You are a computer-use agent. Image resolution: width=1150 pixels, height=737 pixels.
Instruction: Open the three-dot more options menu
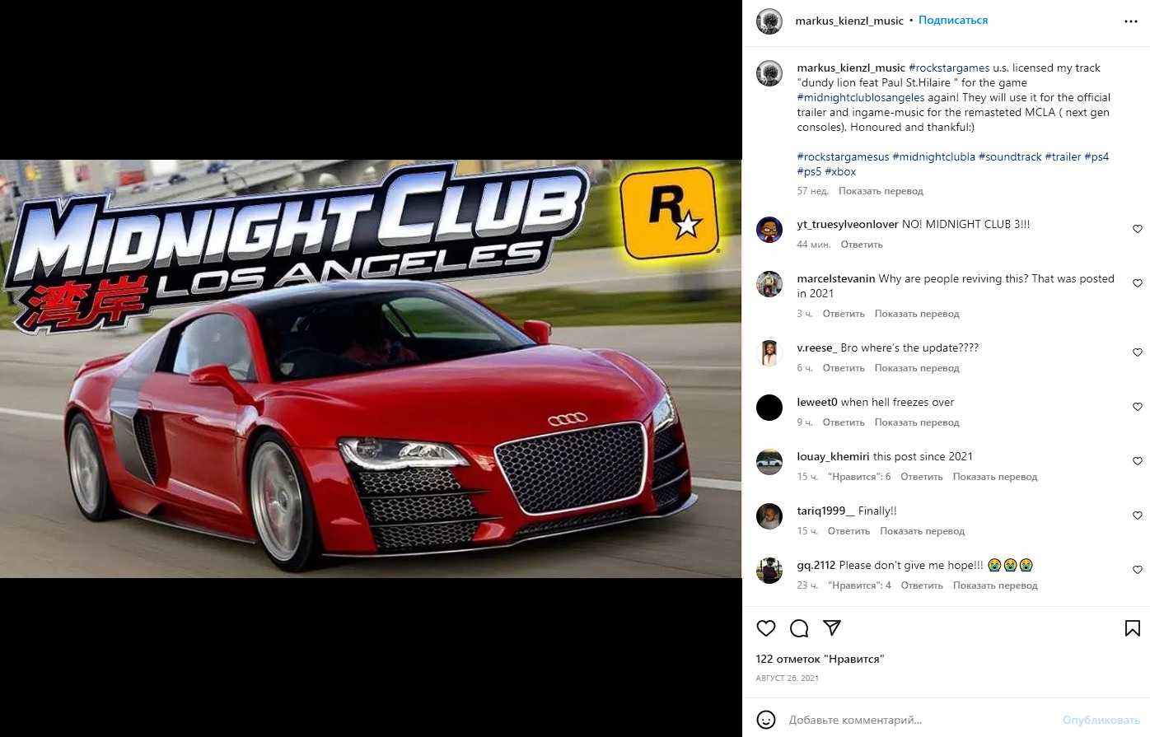(x=1131, y=21)
